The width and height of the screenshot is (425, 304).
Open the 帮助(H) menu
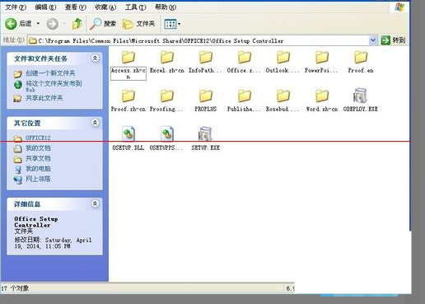click(x=166, y=7)
